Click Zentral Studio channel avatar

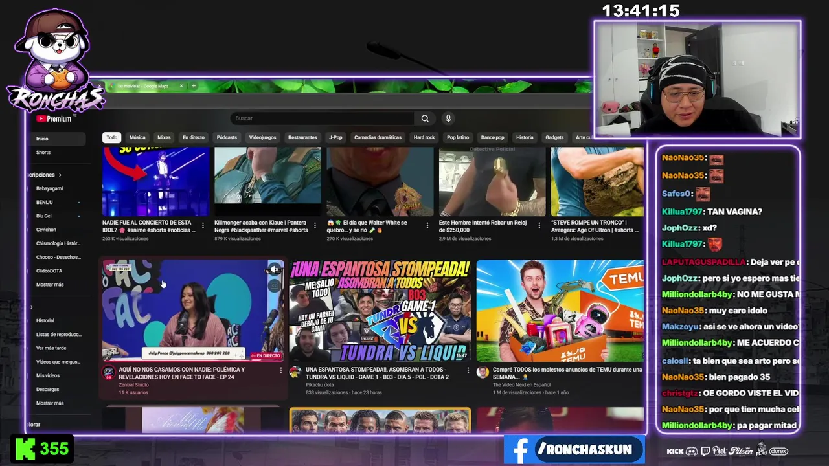pos(108,372)
